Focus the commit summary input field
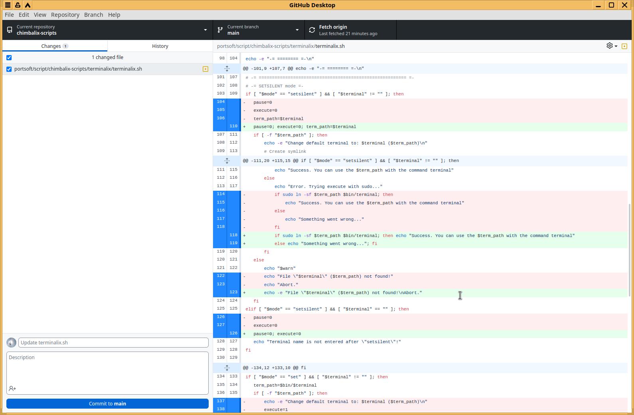The width and height of the screenshot is (634, 415). [113, 343]
